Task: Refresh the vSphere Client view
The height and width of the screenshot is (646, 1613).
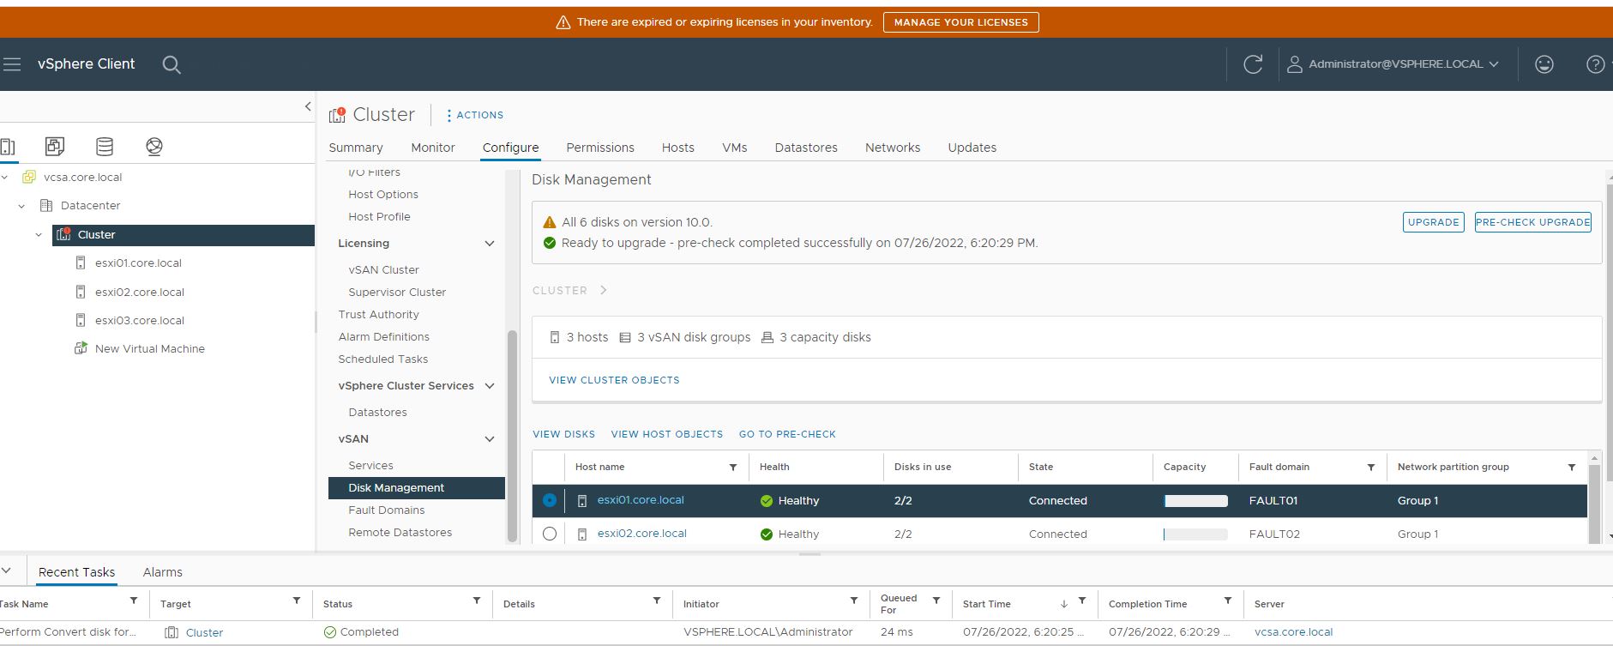Action: tap(1253, 64)
